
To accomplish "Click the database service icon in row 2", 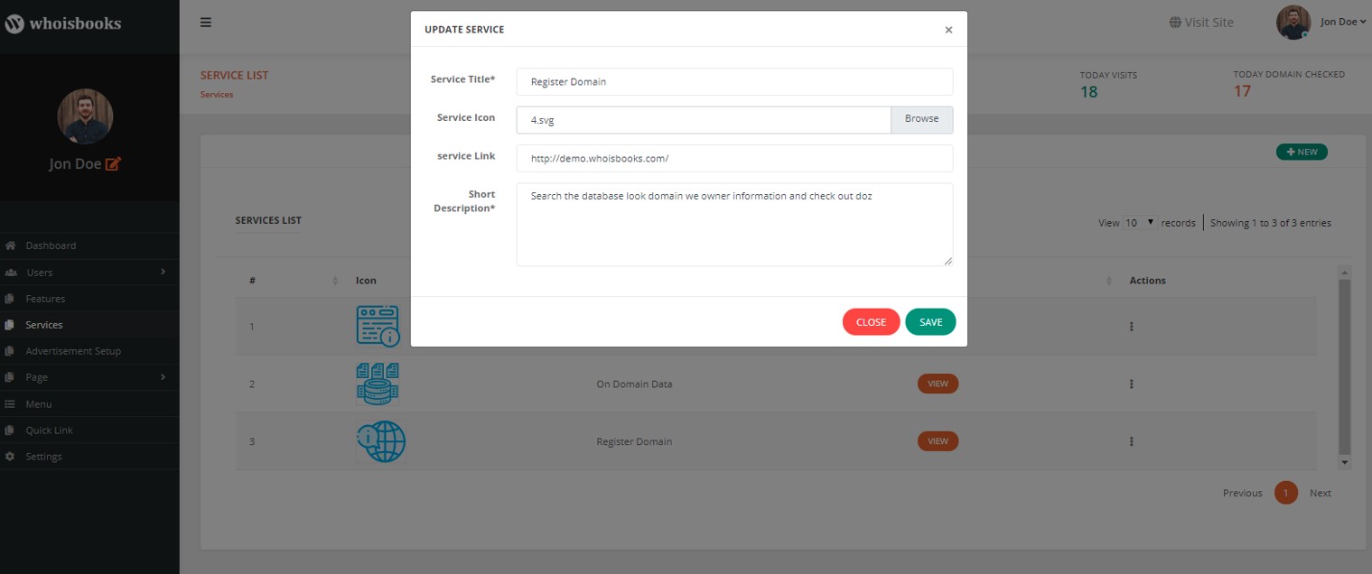I will (378, 384).
